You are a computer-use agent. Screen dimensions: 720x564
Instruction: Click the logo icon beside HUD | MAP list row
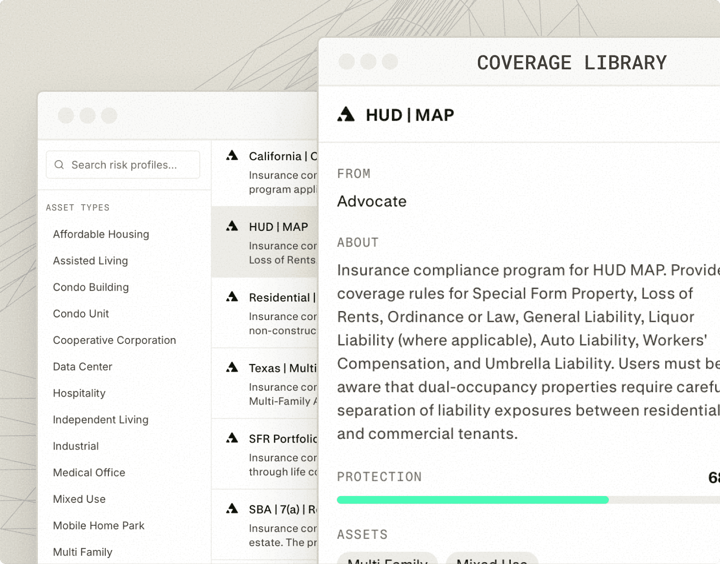232,226
